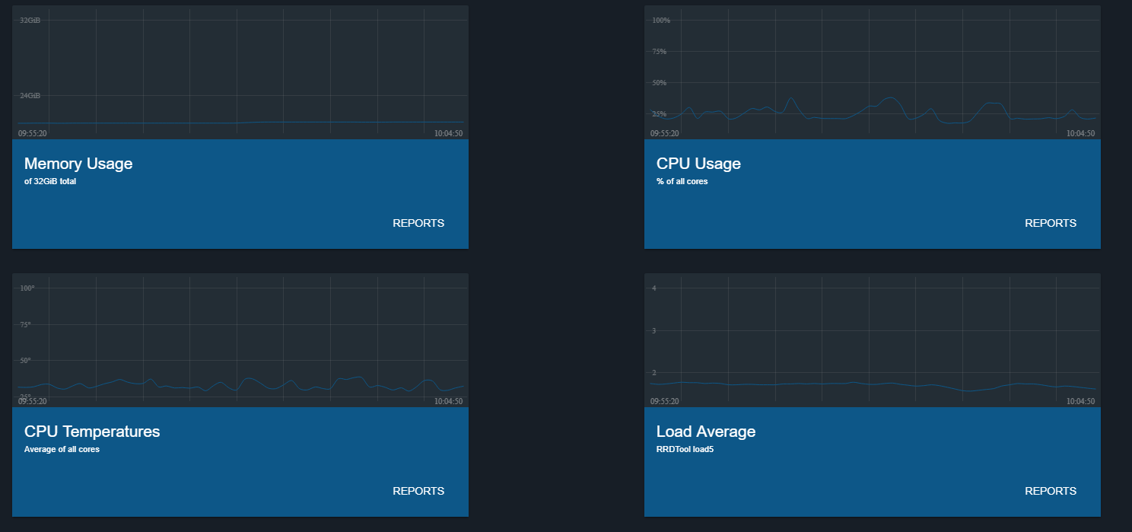Click 'RRDTool load5' subtitle
This screenshot has height=532, width=1132.
coord(685,449)
